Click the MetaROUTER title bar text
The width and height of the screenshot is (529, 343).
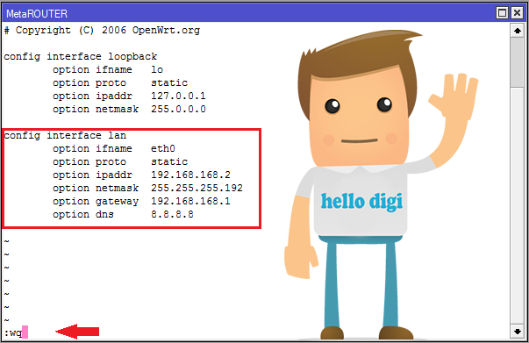[37, 14]
